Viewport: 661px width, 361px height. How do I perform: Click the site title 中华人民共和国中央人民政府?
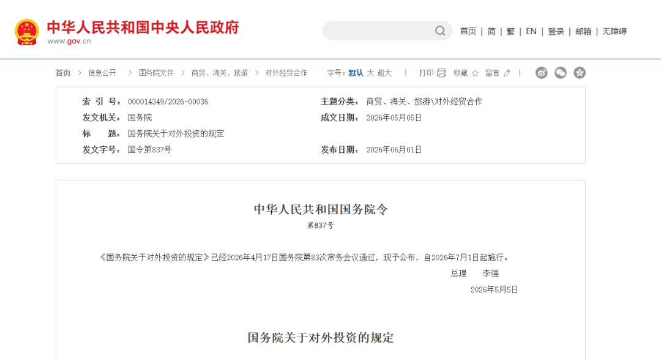coord(143,28)
